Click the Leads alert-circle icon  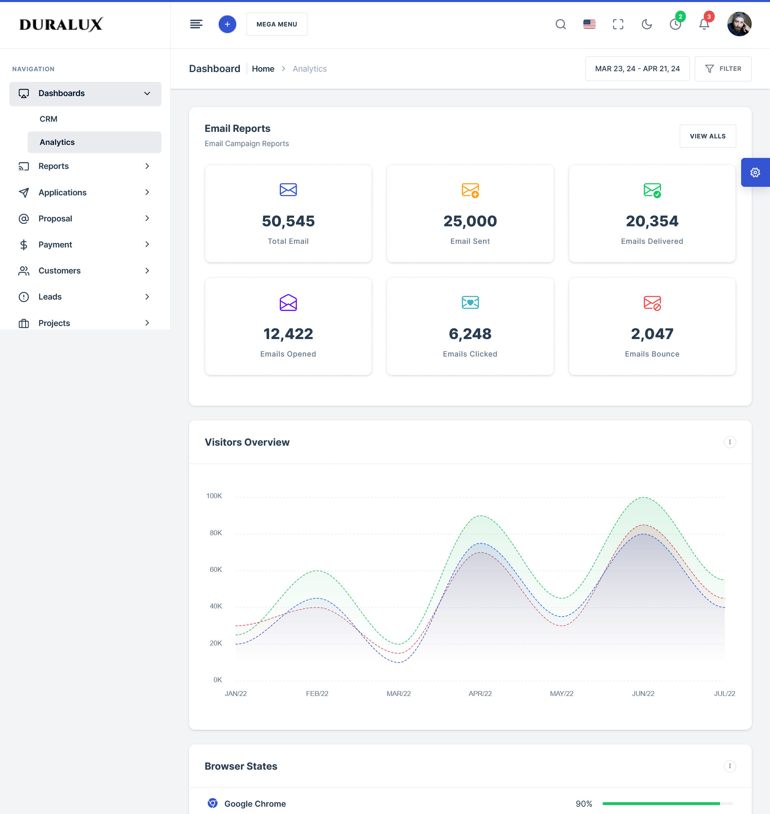pos(24,297)
